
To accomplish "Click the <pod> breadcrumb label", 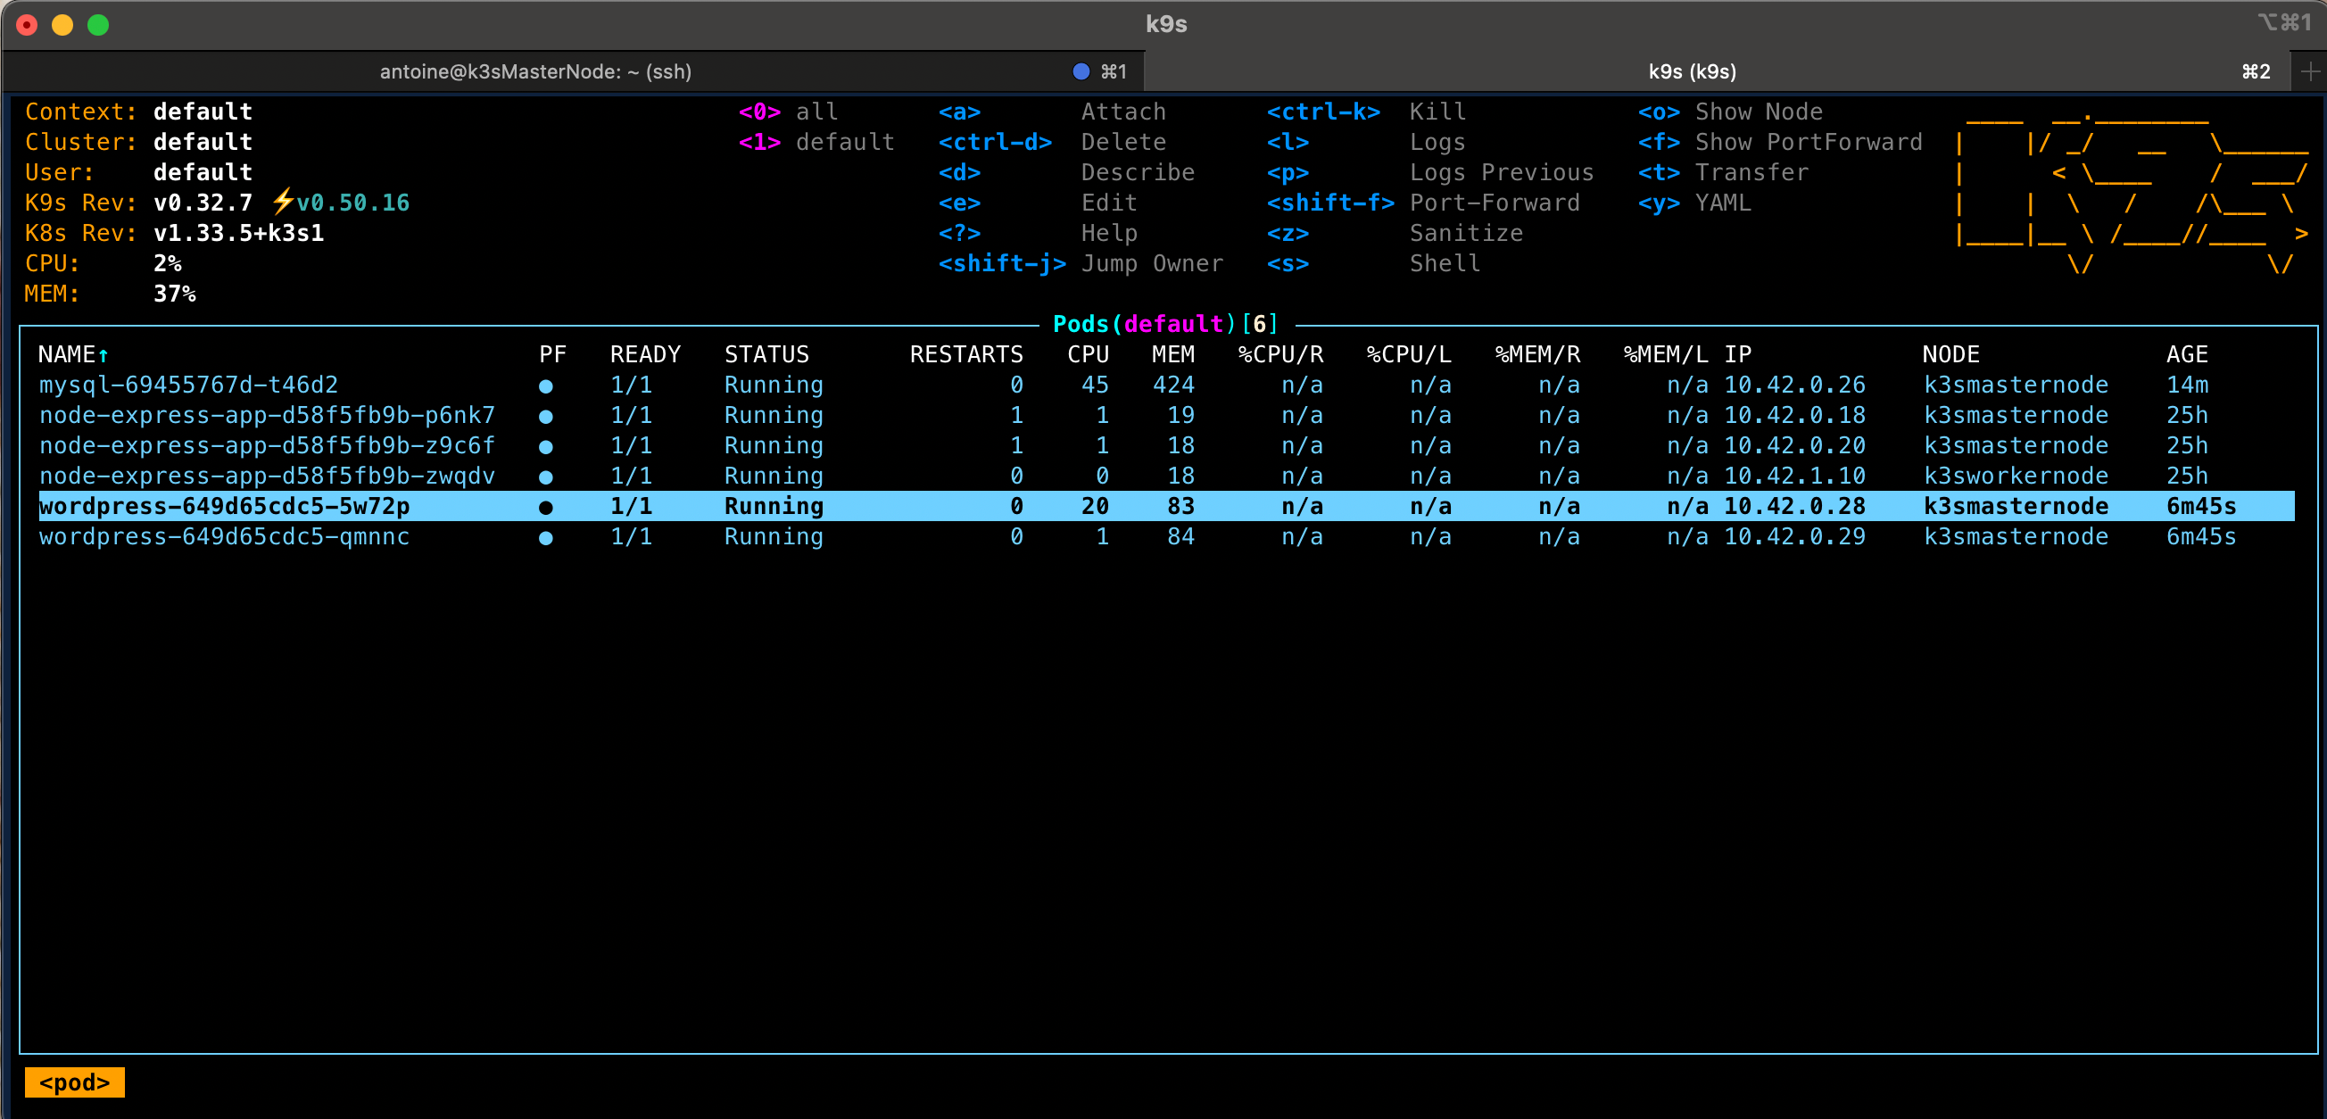I will (74, 1082).
